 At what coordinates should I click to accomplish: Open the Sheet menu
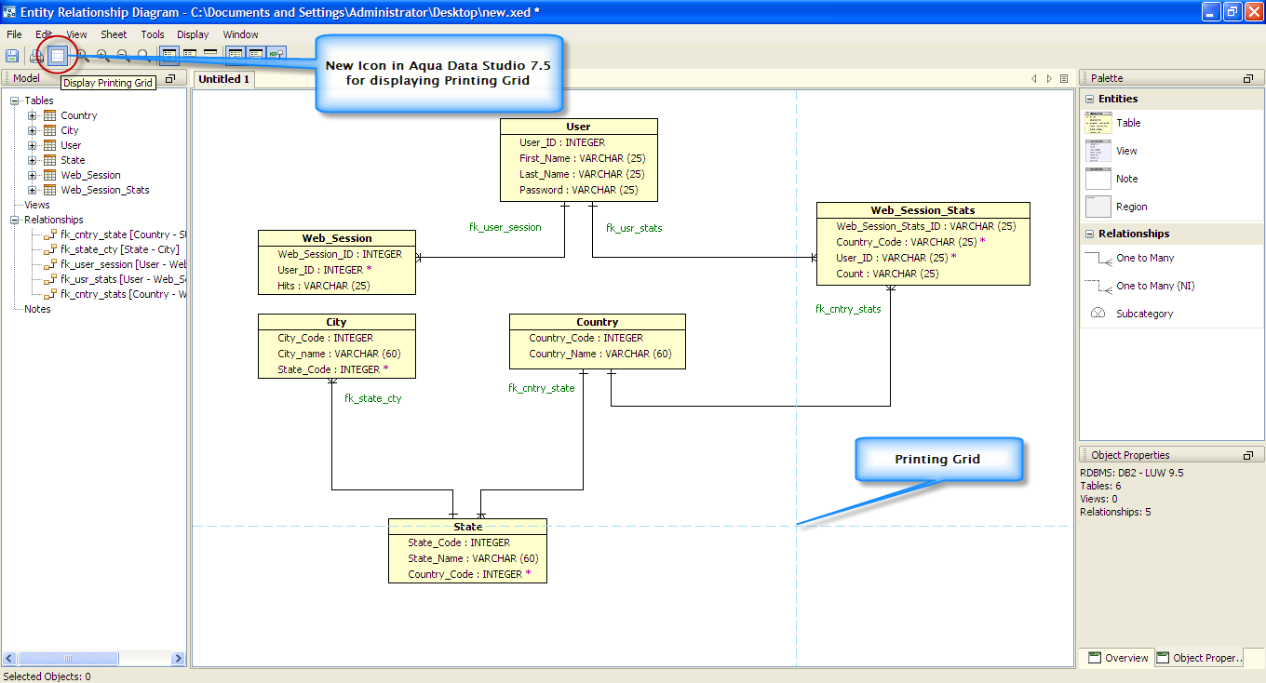114,34
